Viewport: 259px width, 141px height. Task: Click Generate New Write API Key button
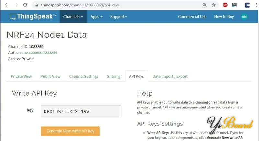pyautogui.click(x=70, y=131)
